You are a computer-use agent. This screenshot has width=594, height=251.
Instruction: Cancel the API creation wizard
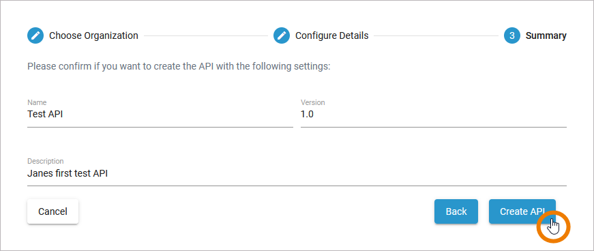[53, 211]
